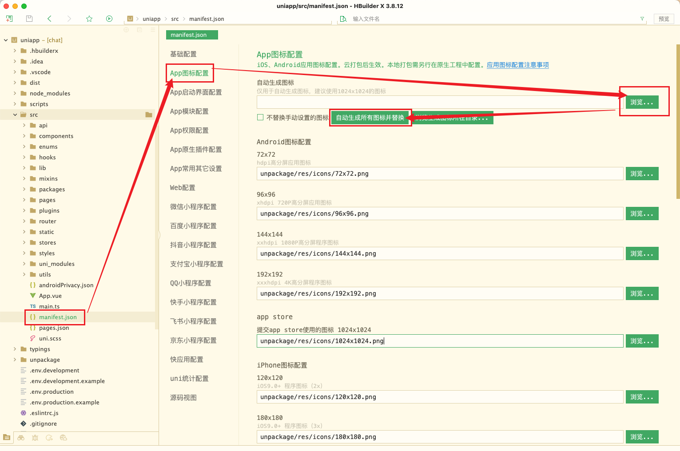Viewport: 680px width, 451px height.
Task: Click the run play icon in the toolbar
Action: coord(109,19)
